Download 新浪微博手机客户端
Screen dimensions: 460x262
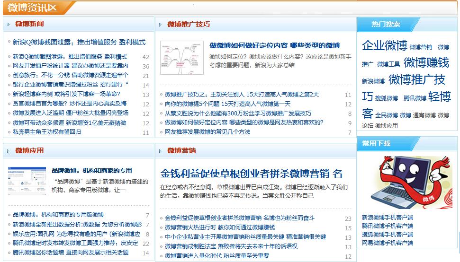click(387, 217)
